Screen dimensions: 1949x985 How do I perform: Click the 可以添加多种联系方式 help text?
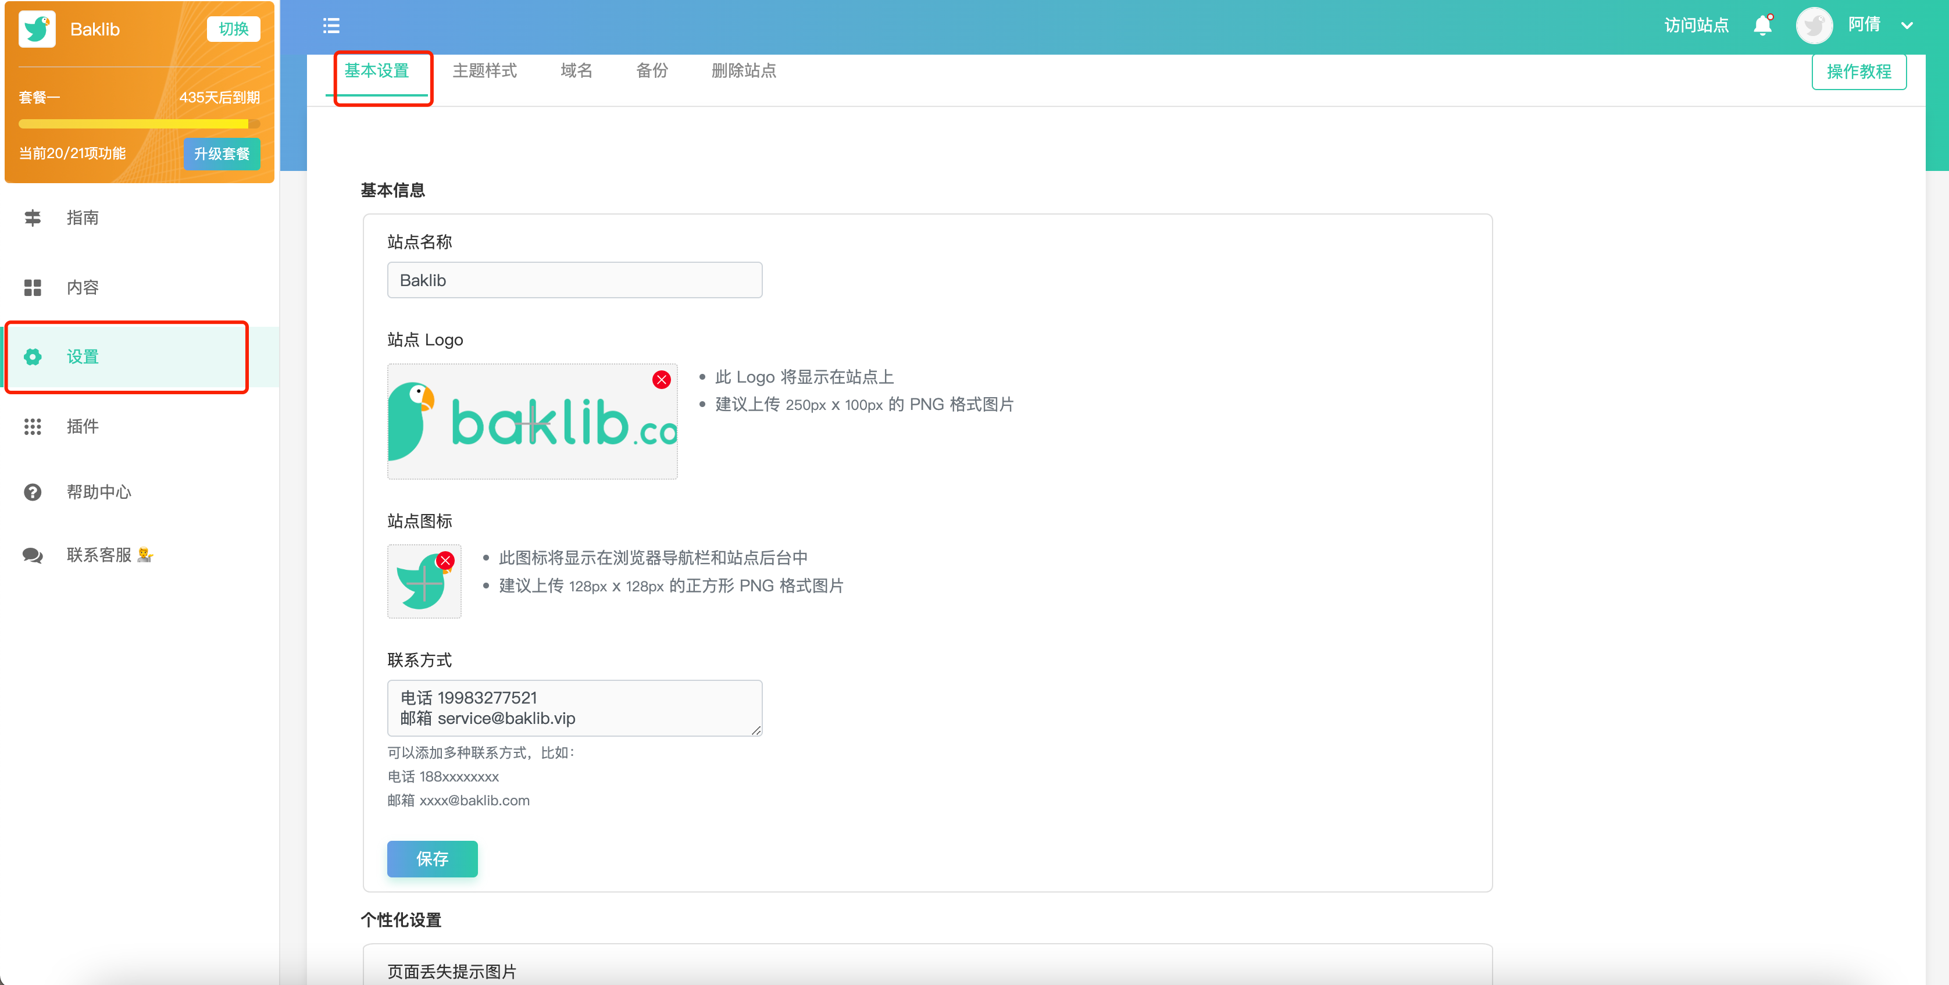[x=481, y=753]
